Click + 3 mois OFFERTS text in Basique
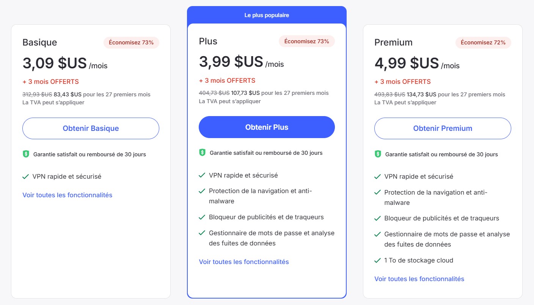This screenshot has width=534, height=305. pos(51,82)
